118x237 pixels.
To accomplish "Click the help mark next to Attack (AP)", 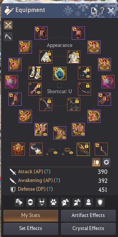I will (x=48, y=171).
